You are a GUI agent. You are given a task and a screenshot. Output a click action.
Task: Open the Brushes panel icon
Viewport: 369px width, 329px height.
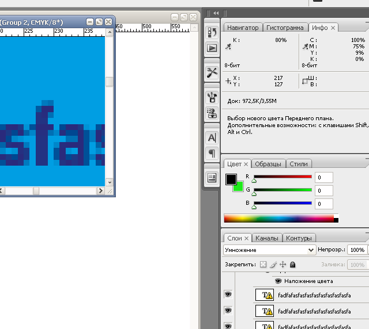coord(212,97)
